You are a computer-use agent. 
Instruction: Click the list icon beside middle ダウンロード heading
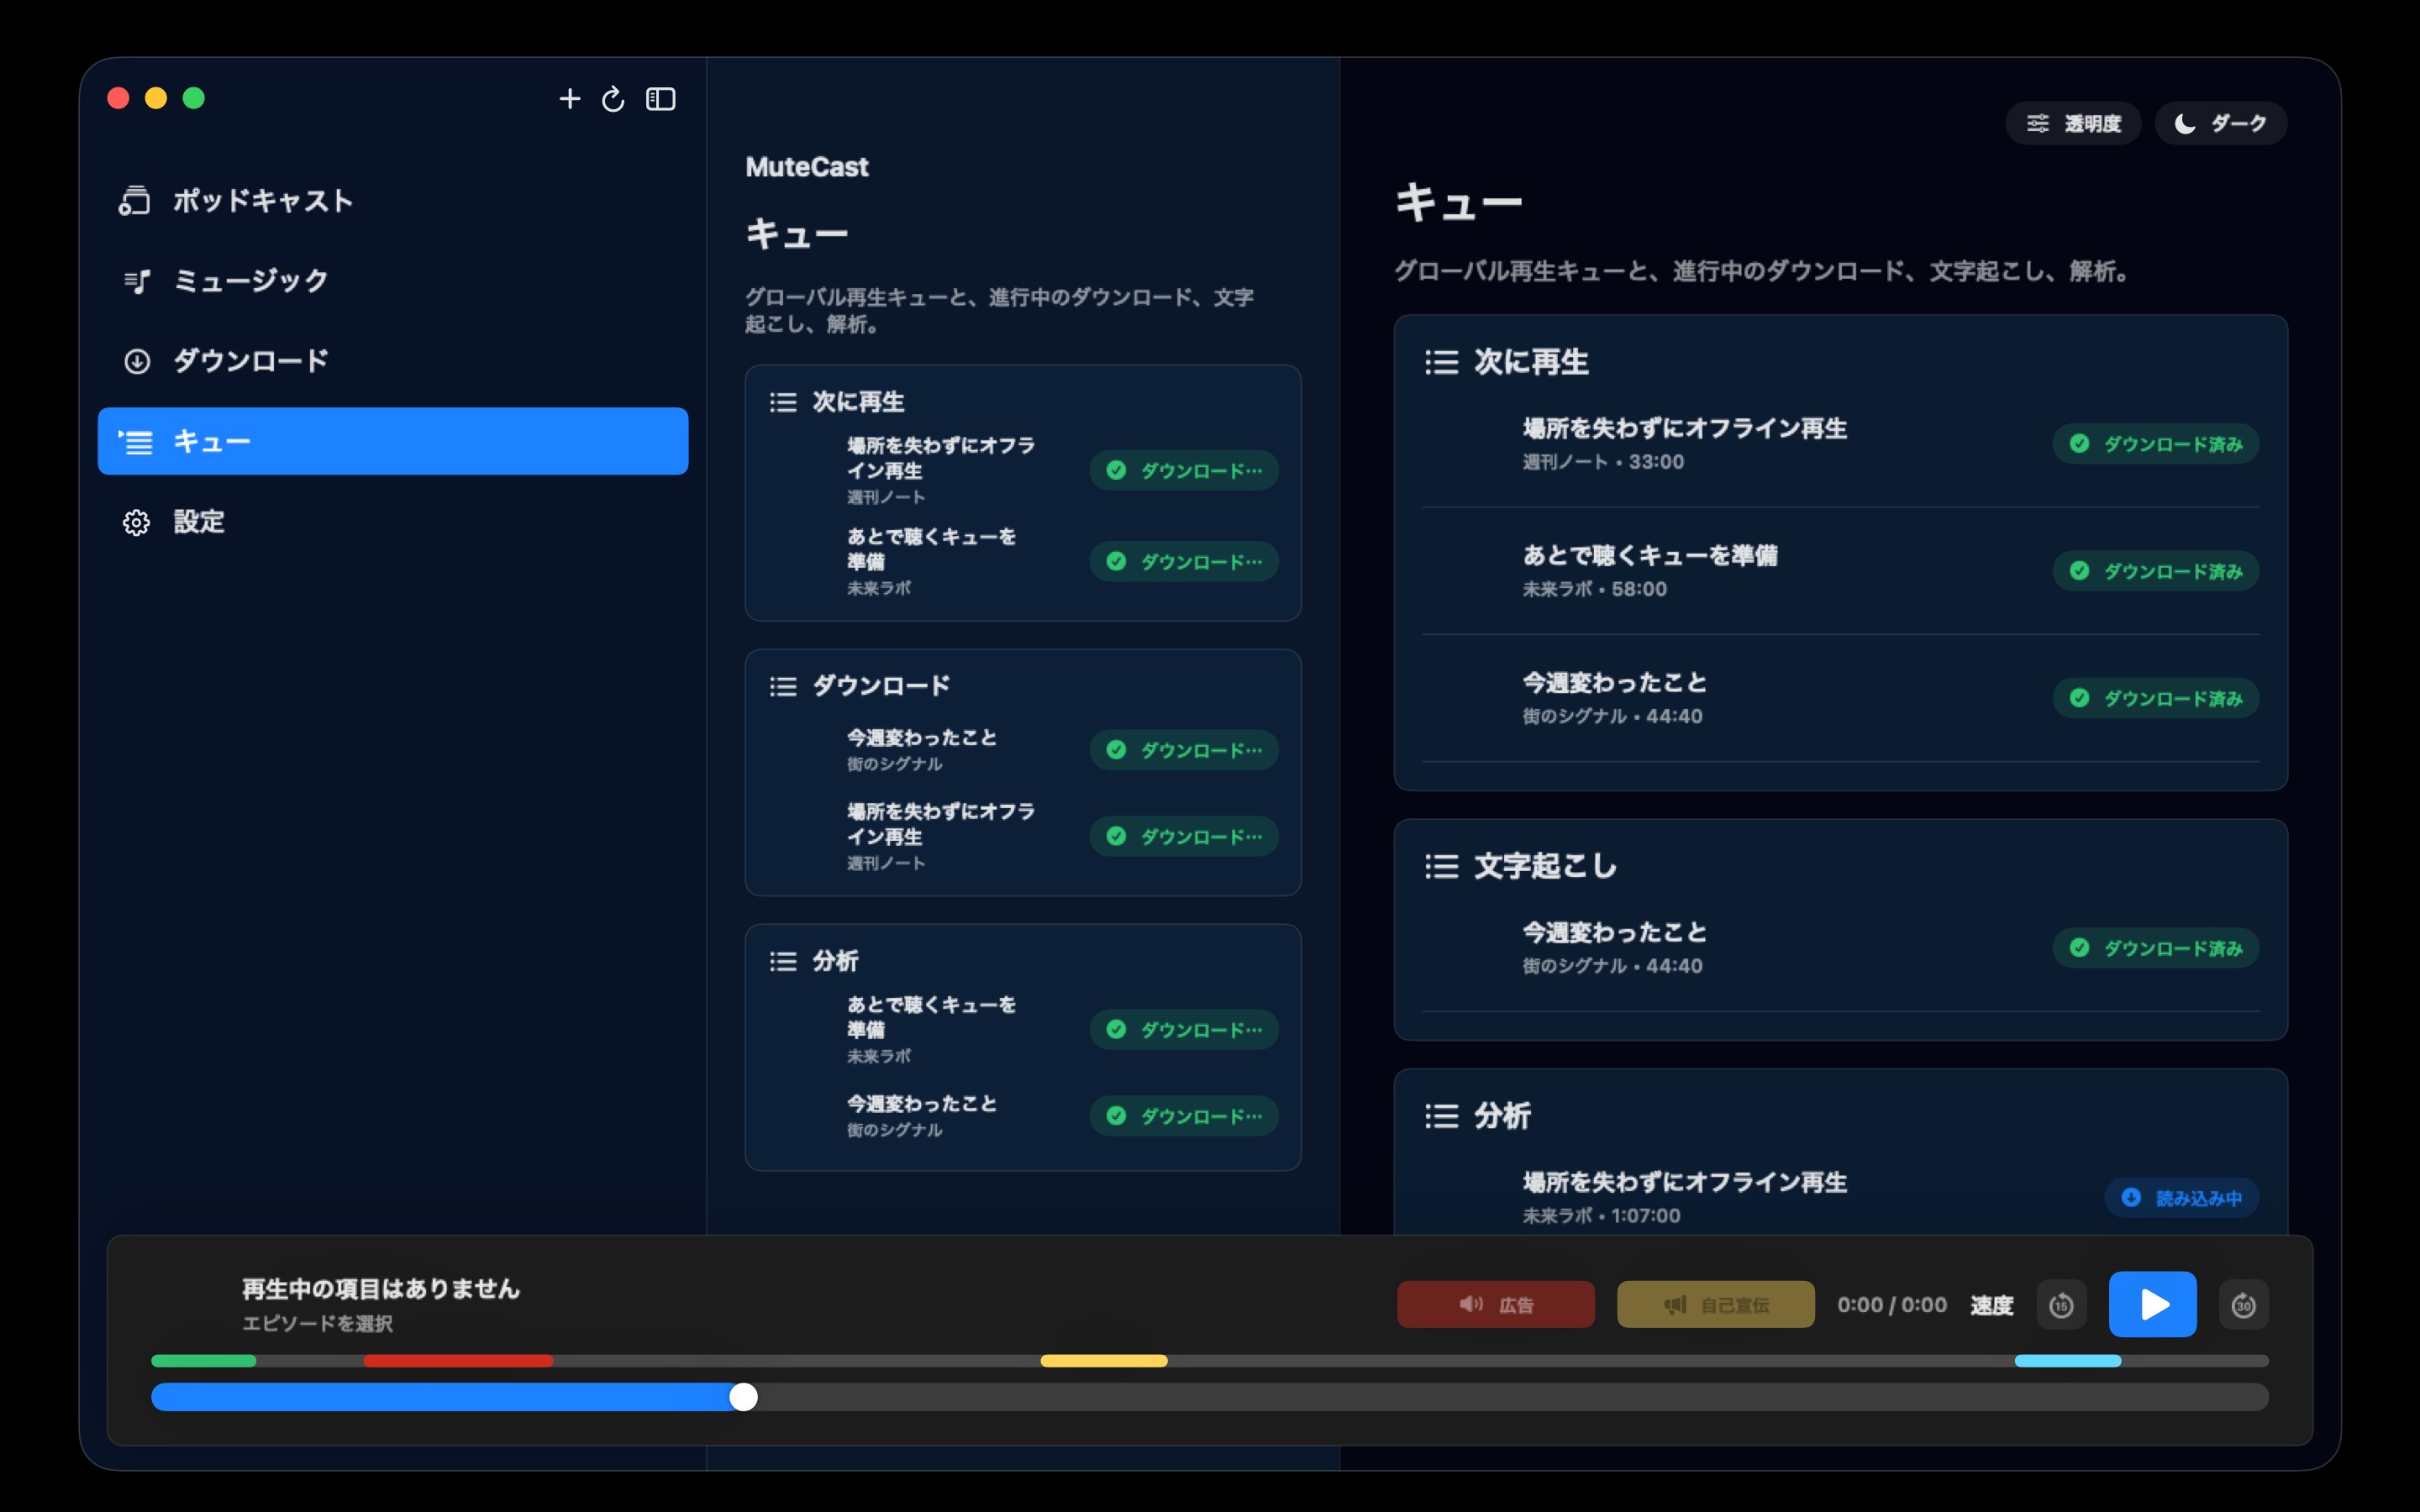pos(783,686)
